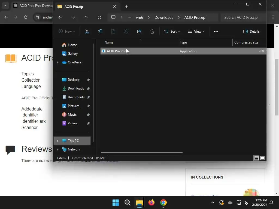
Task: Open pinned Videos folder
Action: pos(72,123)
